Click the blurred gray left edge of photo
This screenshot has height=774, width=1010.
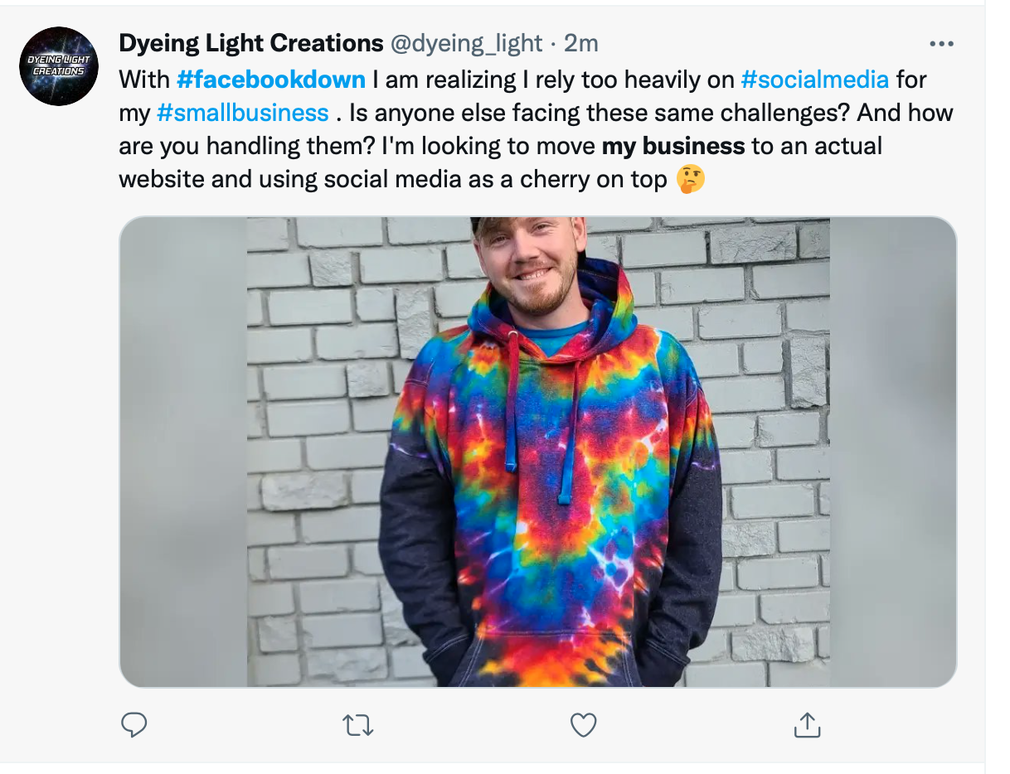coord(182,452)
